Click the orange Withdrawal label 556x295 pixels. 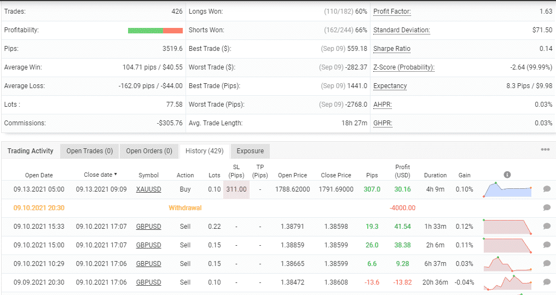tap(185, 208)
